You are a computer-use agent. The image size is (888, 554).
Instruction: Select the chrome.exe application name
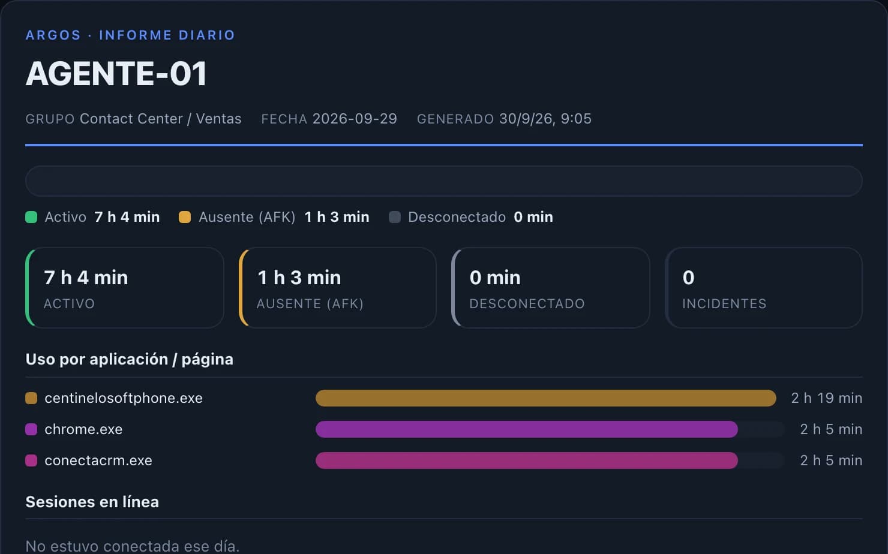click(83, 429)
